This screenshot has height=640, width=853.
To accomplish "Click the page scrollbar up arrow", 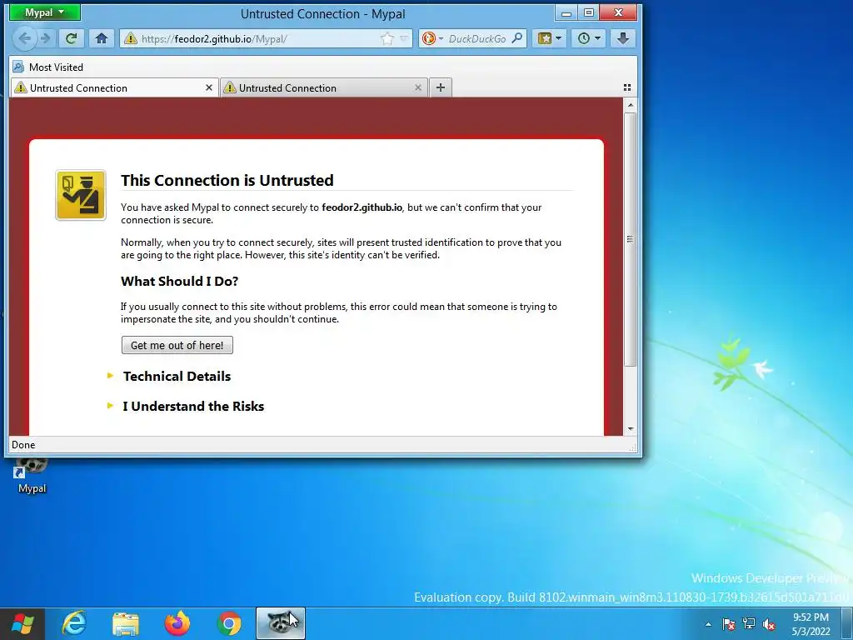I will coord(631,105).
